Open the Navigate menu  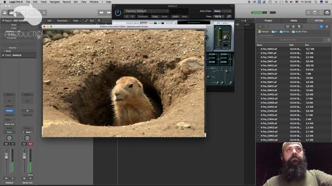[x=54, y=2]
